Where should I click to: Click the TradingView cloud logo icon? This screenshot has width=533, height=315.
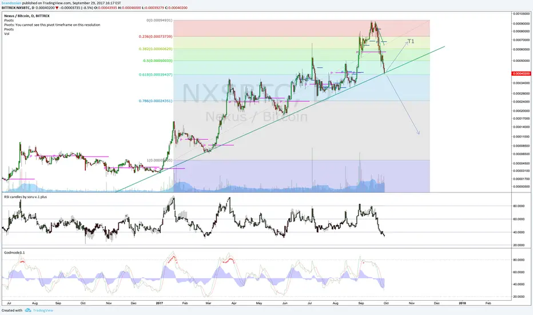pyautogui.click(x=28, y=310)
